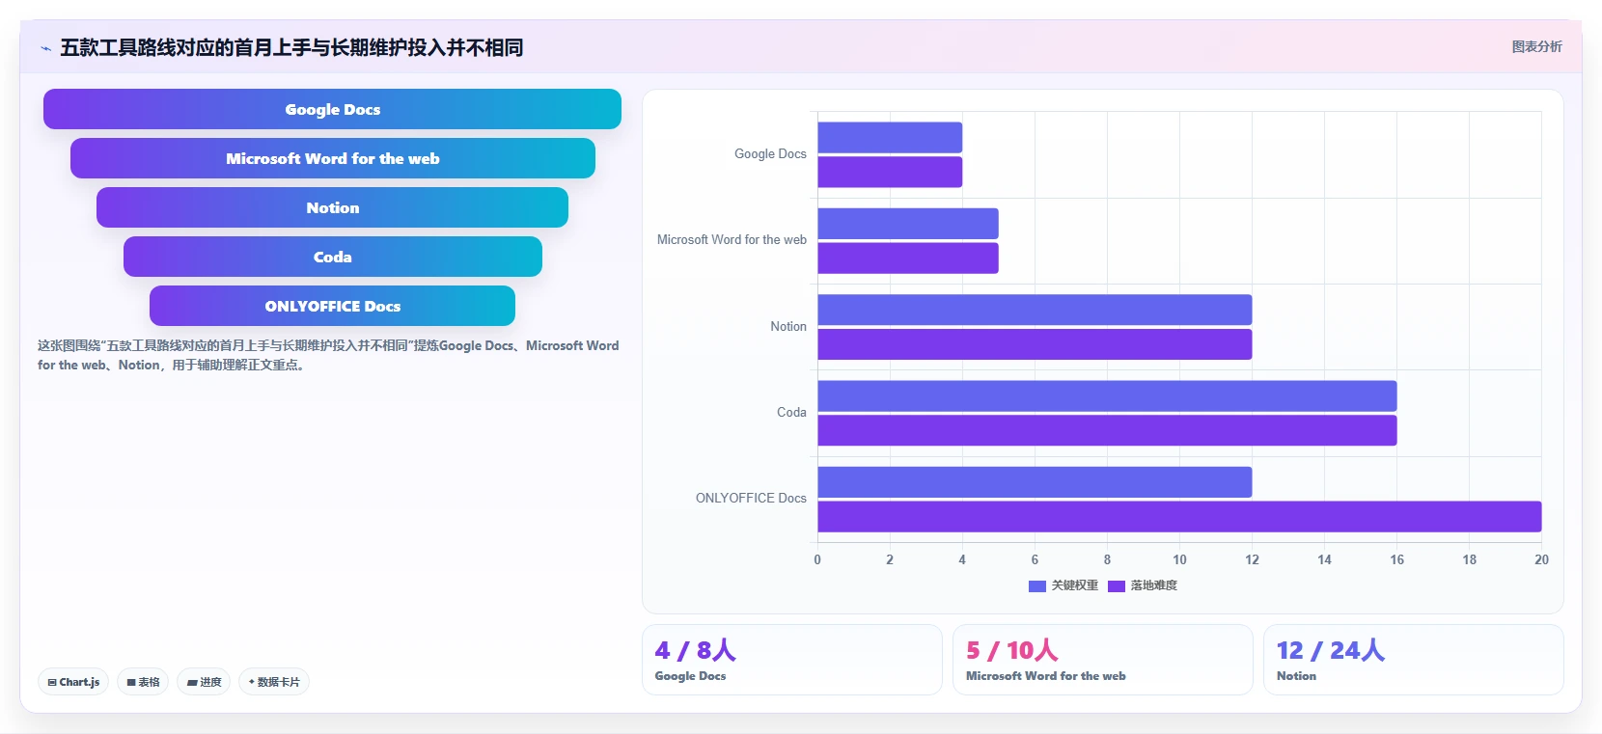Select the 图表分析 label in the header
Screen dimensions: 1602x734
(x=1536, y=46)
